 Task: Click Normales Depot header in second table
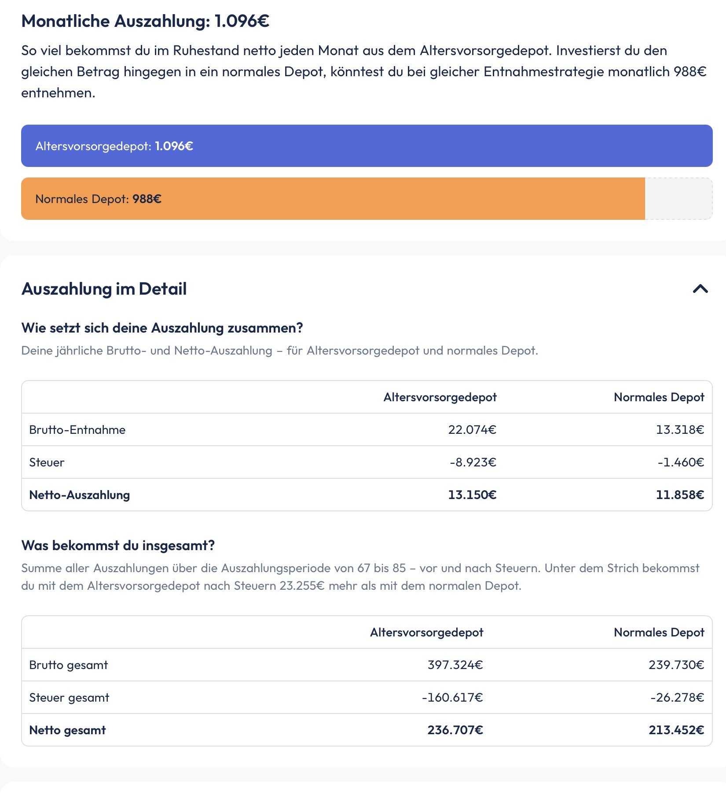[659, 632]
